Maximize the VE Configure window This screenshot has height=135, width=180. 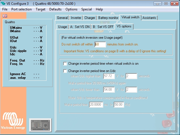[166, 4]
